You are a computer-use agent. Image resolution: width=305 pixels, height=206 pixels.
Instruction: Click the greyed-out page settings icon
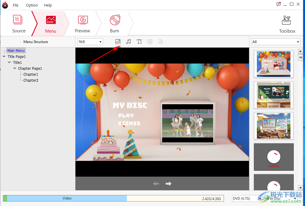pyautogui.click(x=161, y=42)
